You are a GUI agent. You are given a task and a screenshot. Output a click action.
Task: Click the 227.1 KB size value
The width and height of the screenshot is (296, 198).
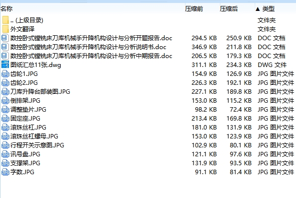(204, 92)
